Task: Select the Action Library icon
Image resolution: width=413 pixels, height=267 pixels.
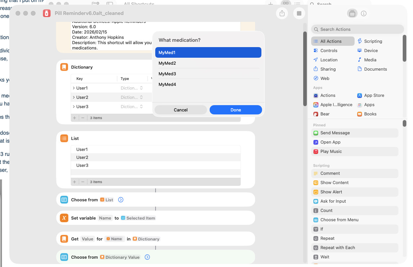Action: click(352, 14)
